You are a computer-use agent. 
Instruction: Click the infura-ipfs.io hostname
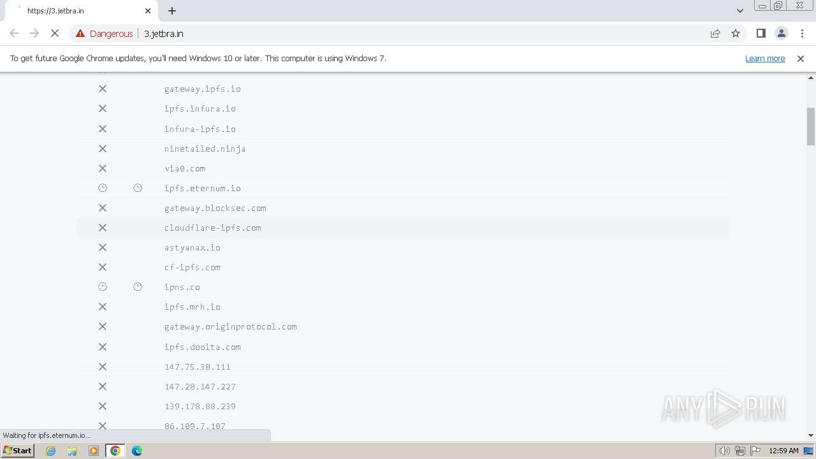tap(200, 129)
